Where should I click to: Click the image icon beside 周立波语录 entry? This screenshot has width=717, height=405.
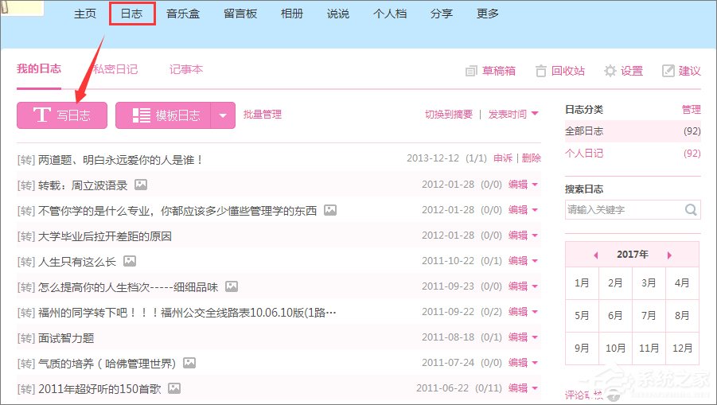point(141,185)
